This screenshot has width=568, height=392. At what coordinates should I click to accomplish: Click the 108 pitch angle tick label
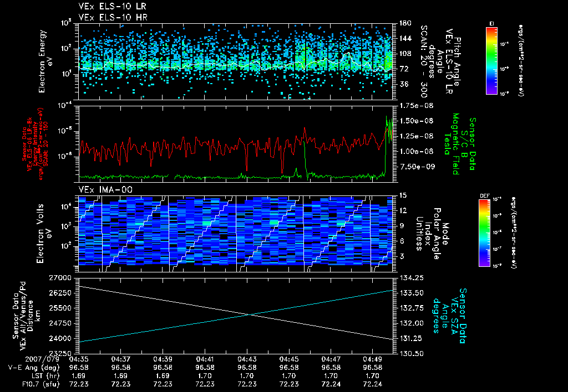(x=405, y=54)
